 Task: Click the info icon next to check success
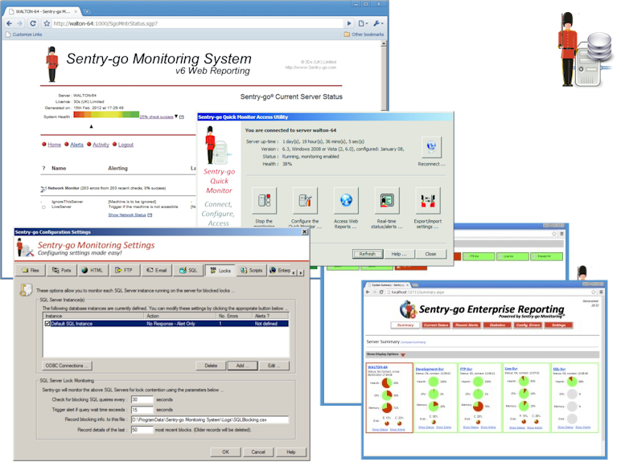[x=182, y=117]
